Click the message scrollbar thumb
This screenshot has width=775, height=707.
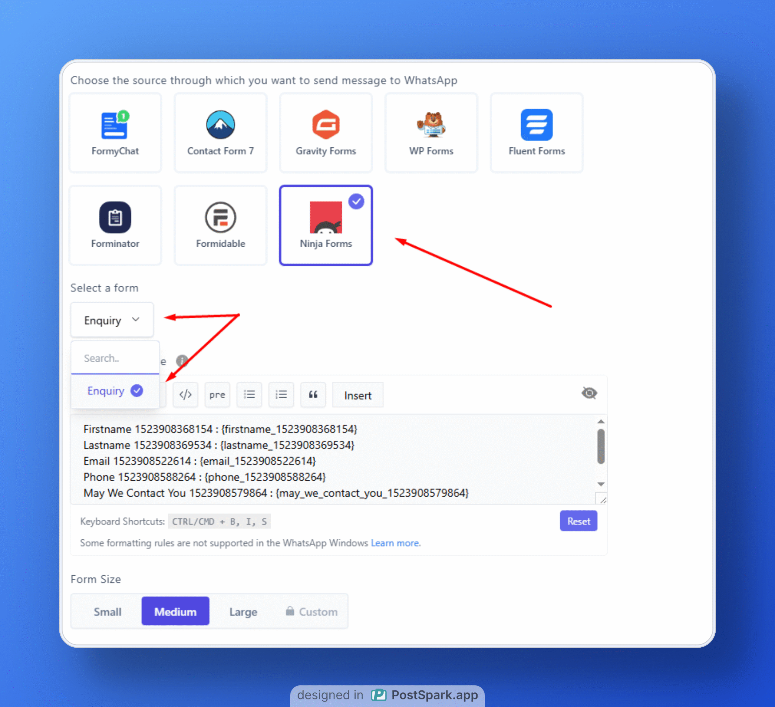601,446
